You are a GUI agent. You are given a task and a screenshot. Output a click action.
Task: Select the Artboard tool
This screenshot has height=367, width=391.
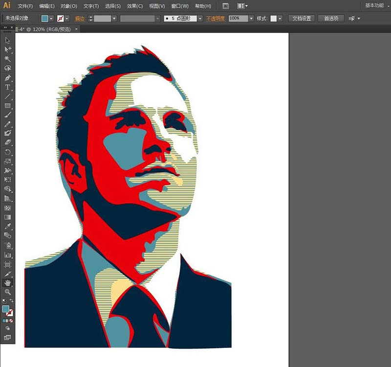tap(7, 264)
